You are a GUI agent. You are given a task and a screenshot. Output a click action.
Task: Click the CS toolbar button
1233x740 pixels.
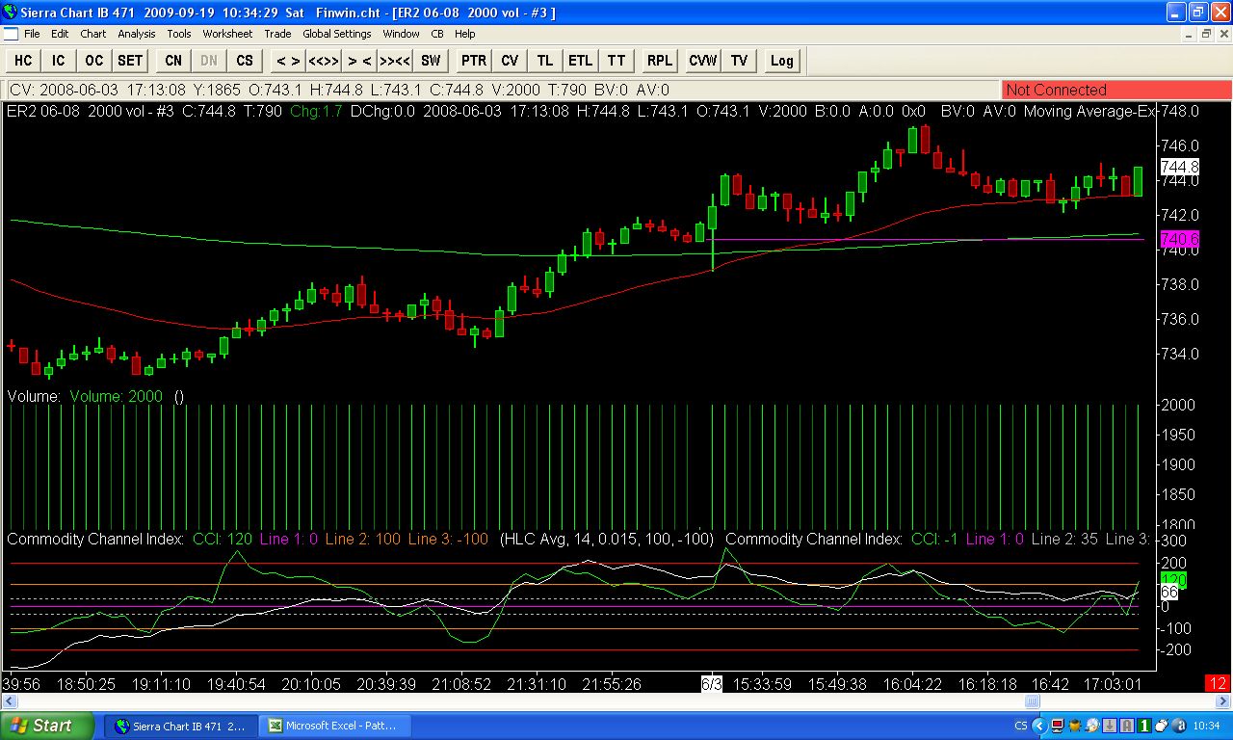click(x=245, y=61)
